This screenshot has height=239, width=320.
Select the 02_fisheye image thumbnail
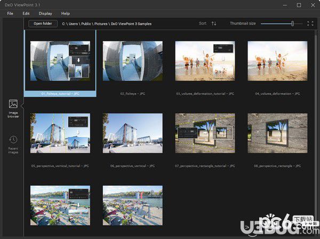coord(133,61)
